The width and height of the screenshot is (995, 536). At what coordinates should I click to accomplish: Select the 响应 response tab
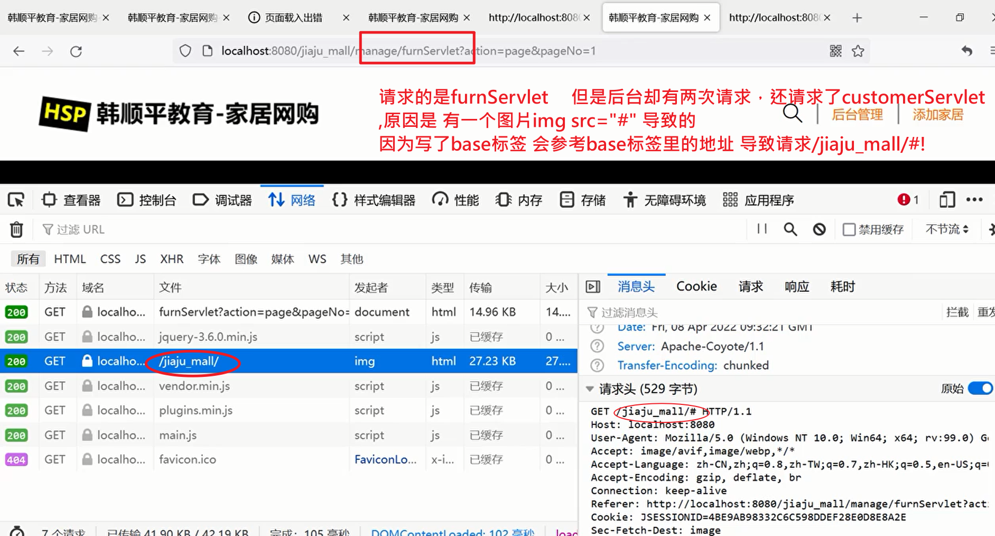pos(797,287)
